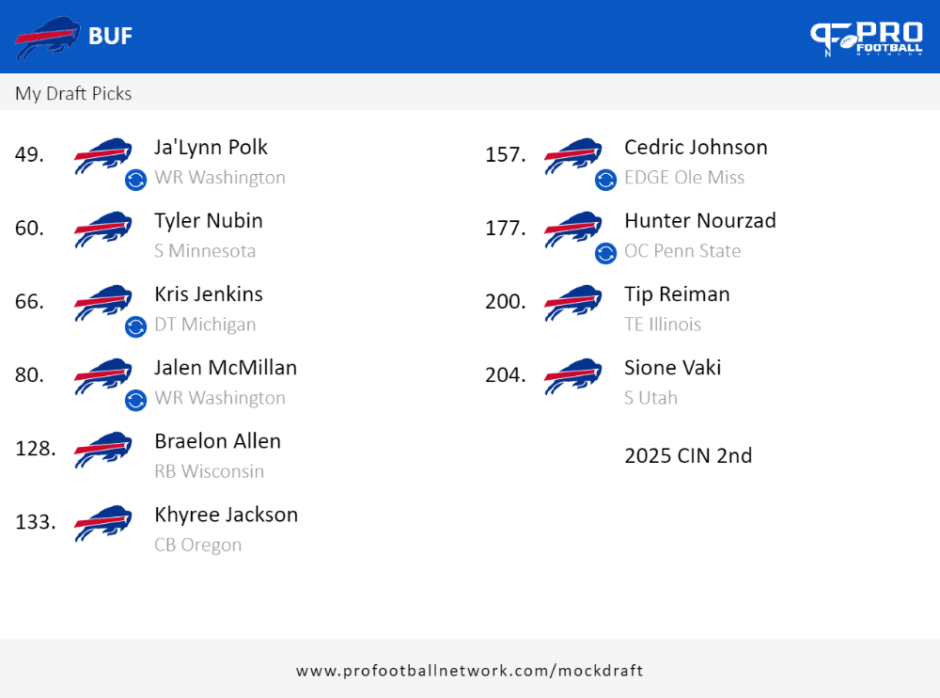940x698 pixels.
Task: Click the Bills logo next to pick 133
Action: pos(103,523)
